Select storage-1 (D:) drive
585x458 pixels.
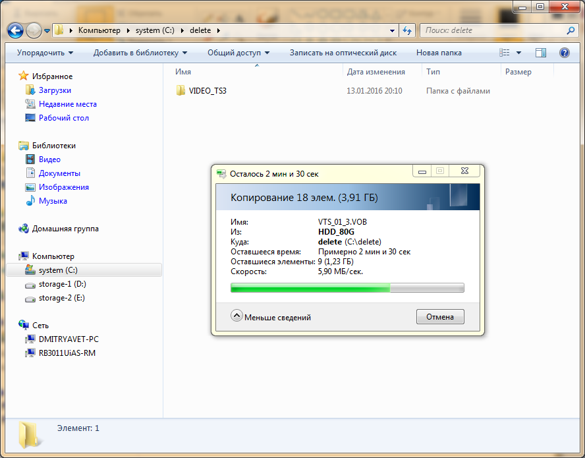pos(62,284)
